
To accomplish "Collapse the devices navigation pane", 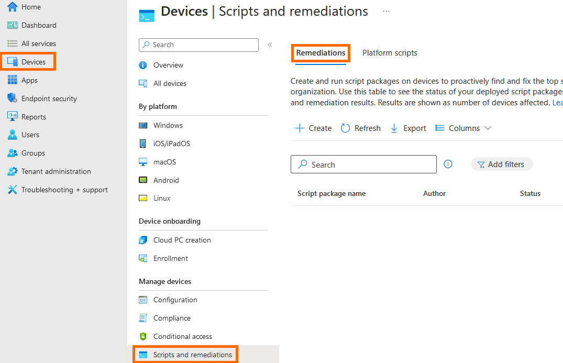I will click(x=269, y=45).
